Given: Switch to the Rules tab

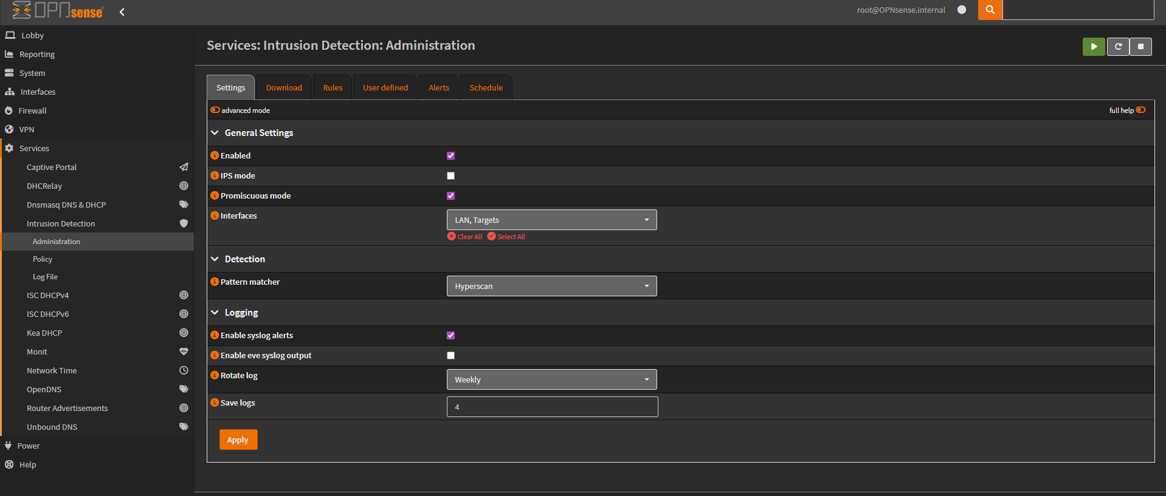Looking at the screenshot, I should tap(333, 88).
